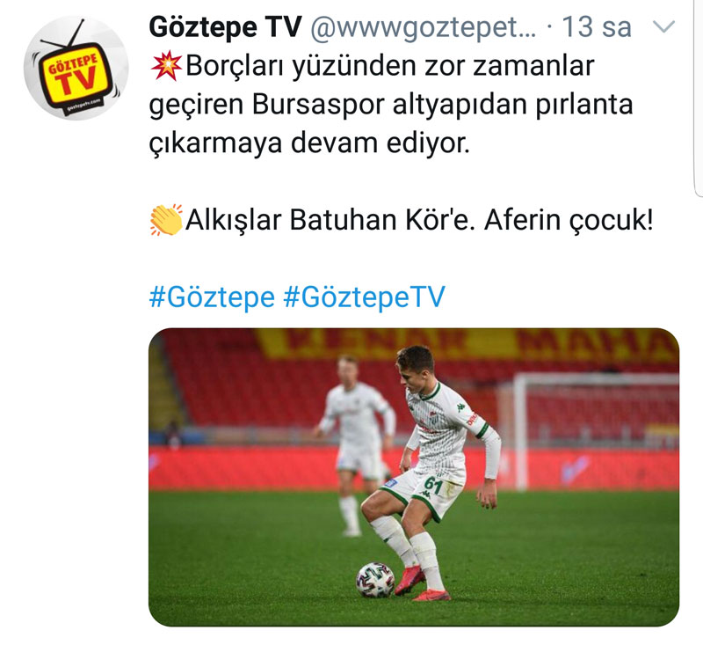Click the word Bursaspor in tweet
The width and height of the screenshot is (703, 645).
(x=318, y=105)
